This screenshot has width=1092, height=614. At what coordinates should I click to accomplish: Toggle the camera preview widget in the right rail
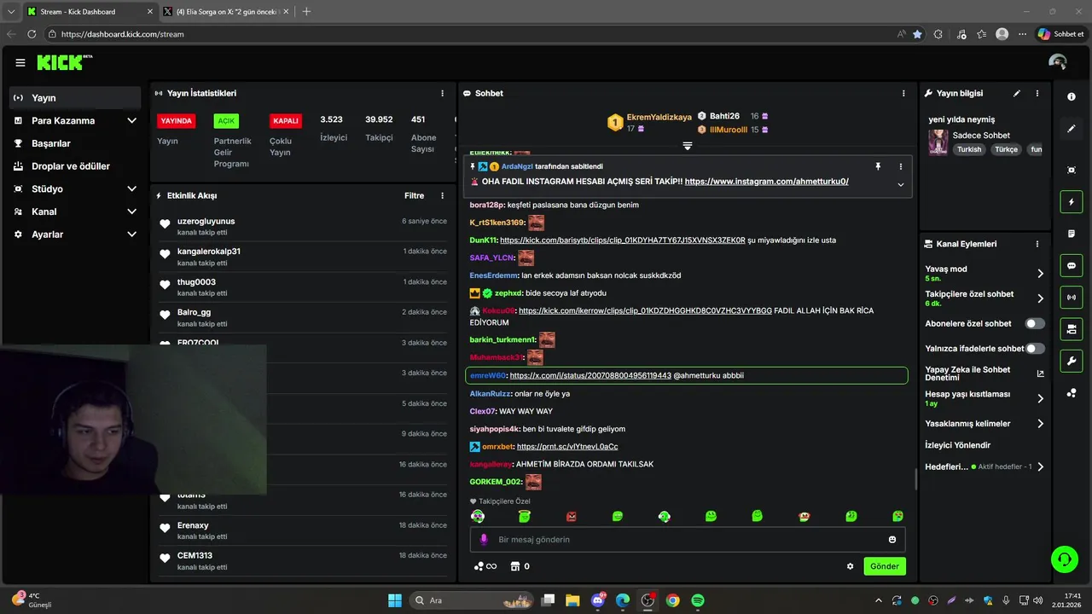(x=1072, y=329)
